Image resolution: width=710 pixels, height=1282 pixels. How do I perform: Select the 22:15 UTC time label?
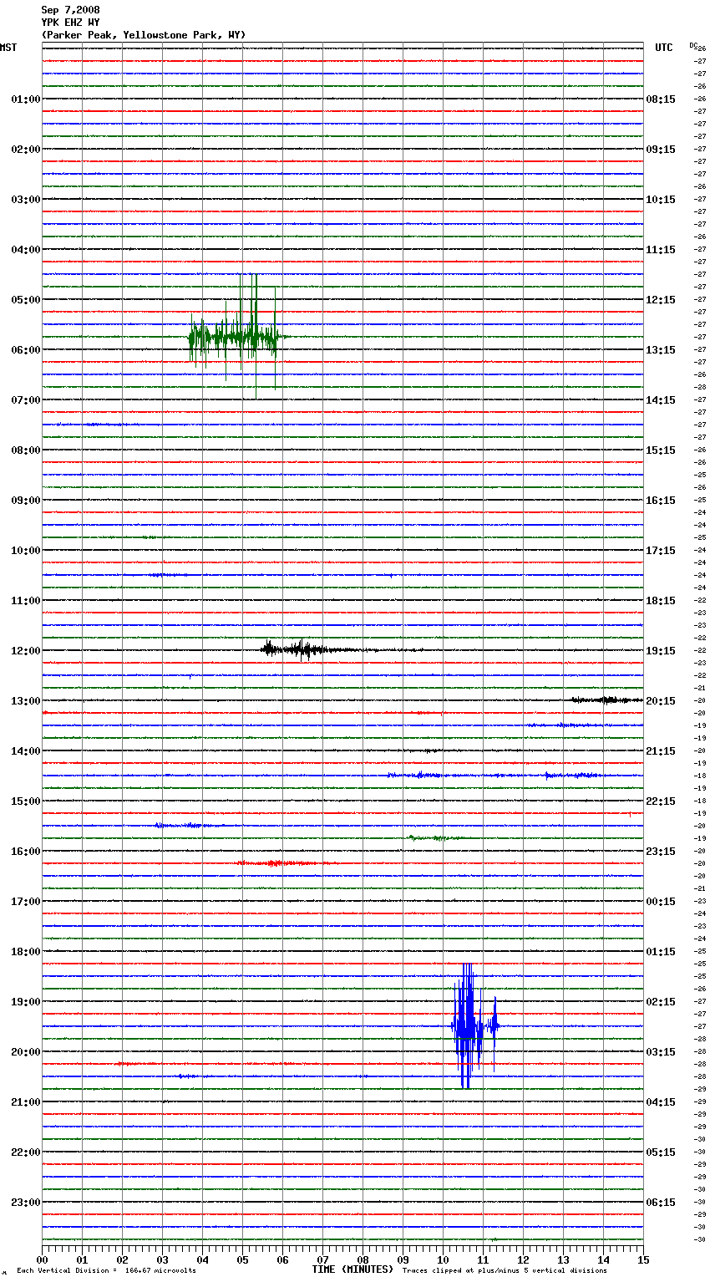point(661,801)
